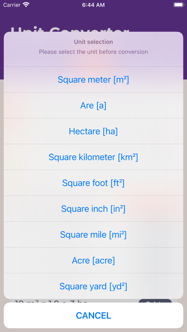The image size is (187, 332).
Task: Select Square meter [m²] unit
Action: coord(93,79)
